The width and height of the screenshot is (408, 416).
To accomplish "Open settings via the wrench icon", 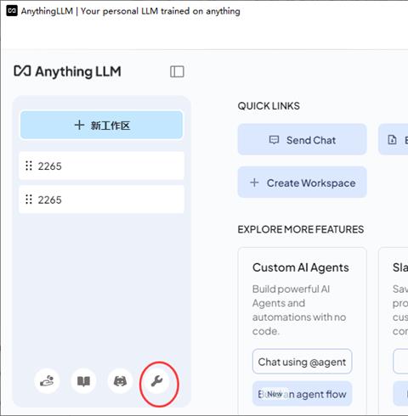I will pos(156,381).
